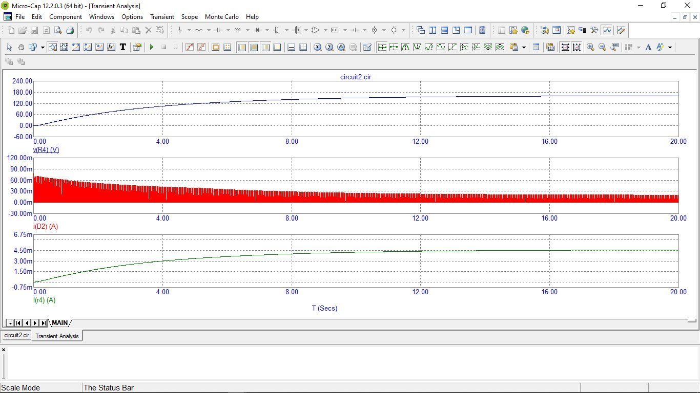Open a file with the folder icon
This screenshot has width=700, height=393.
23,30
